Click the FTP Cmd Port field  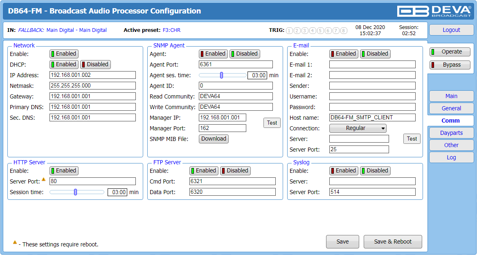(232, 181)
